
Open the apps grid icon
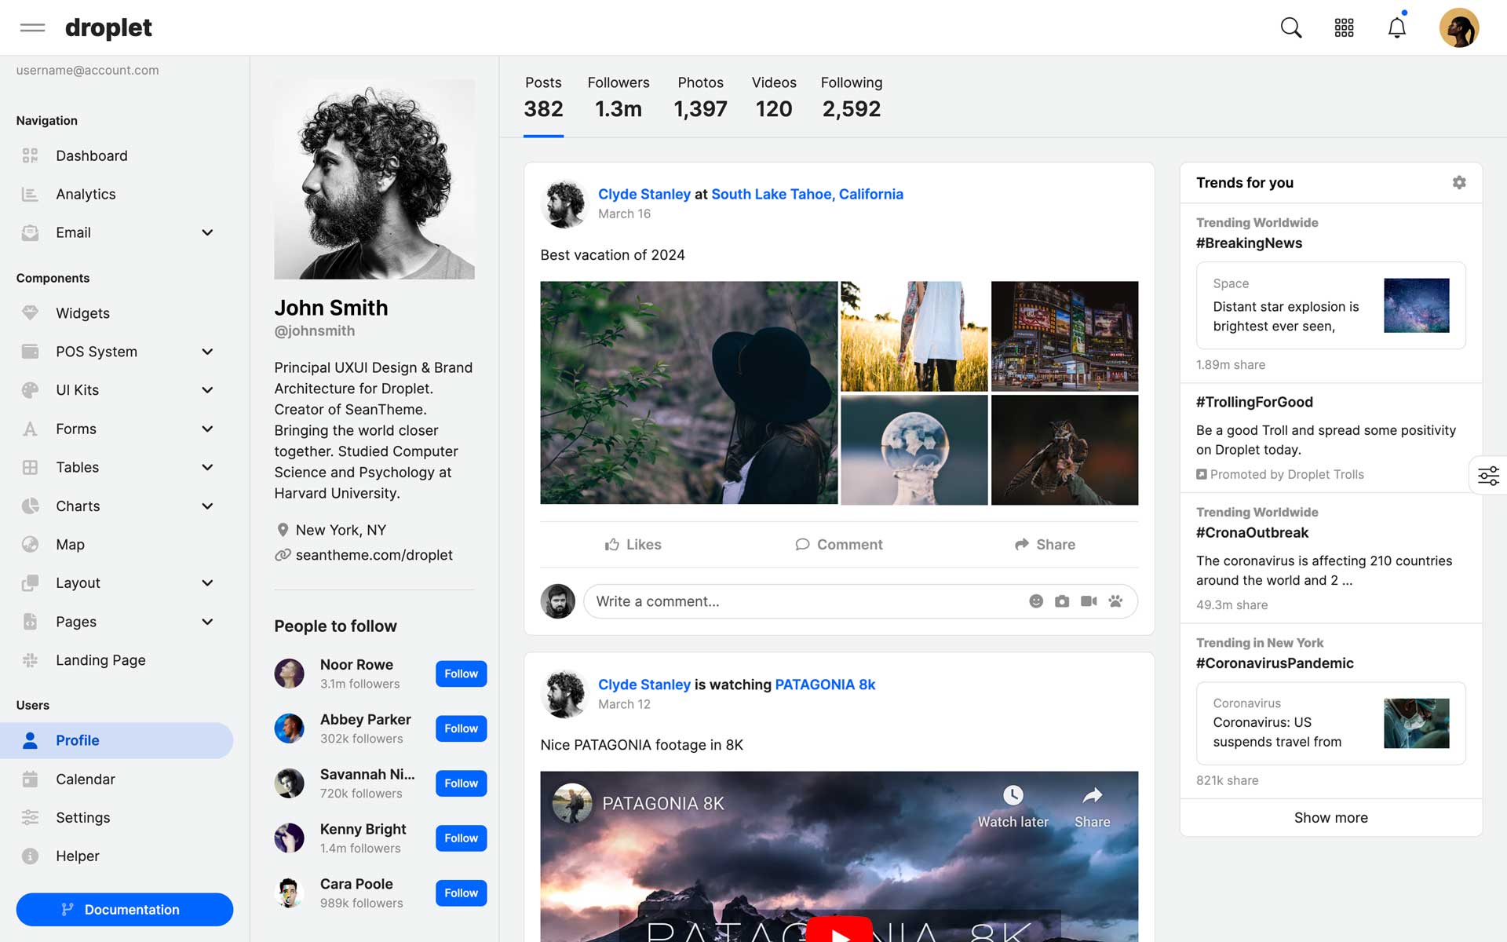click(x=1344, y=27)
